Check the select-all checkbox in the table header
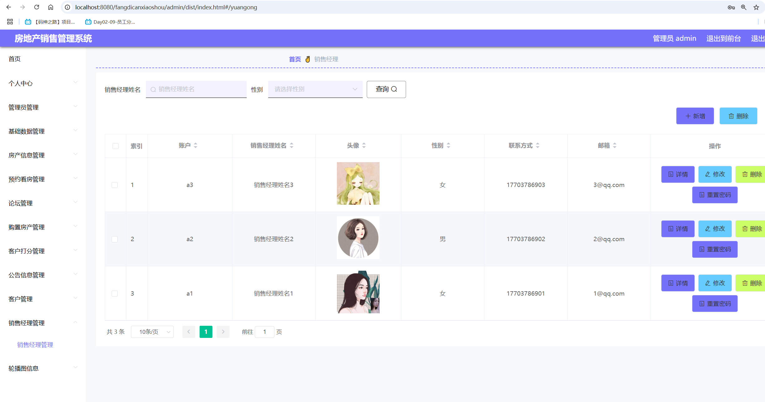Screen dimensions: 765x402 point(115,146)
